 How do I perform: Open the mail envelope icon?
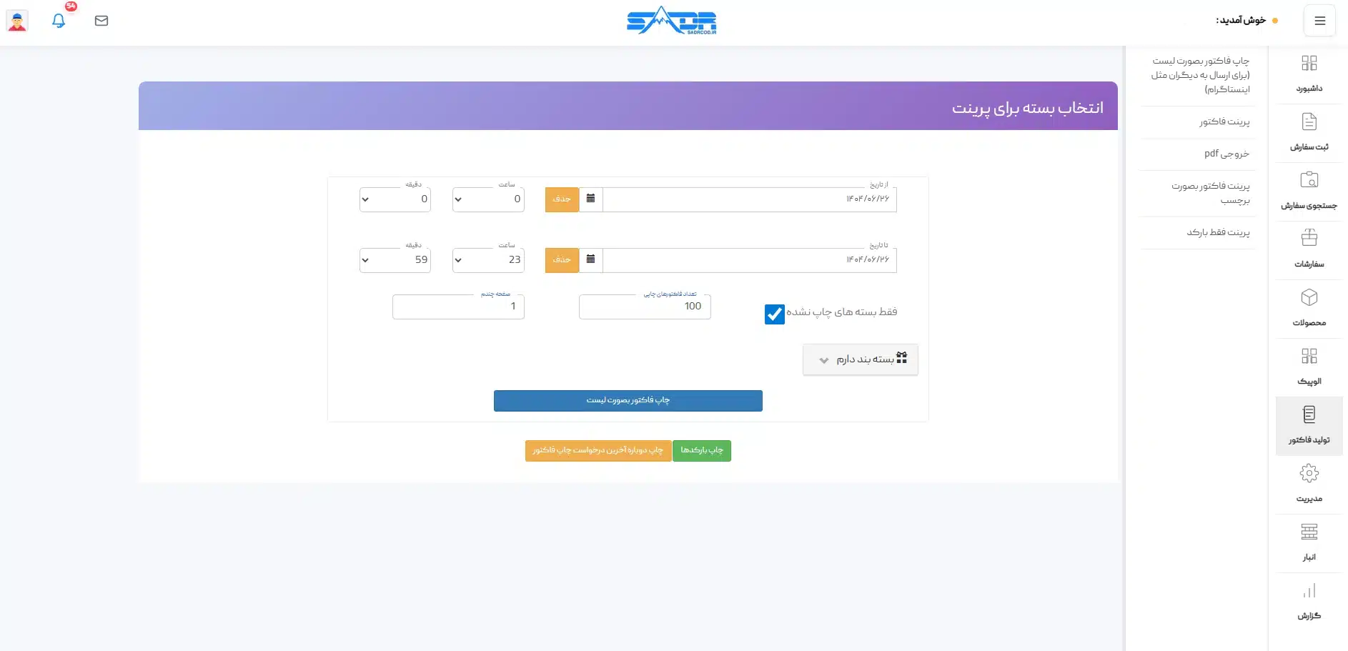click(x=101, y=21)
